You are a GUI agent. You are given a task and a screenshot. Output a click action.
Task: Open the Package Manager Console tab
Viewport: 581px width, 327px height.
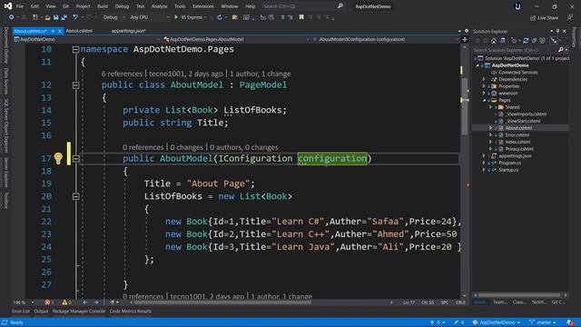79,312
